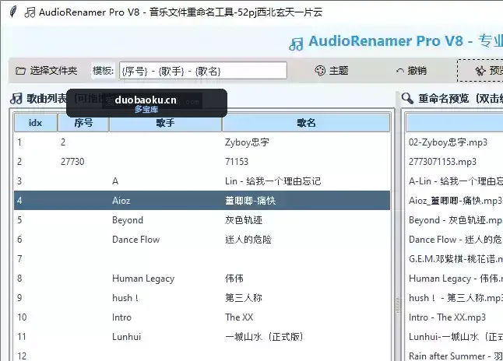The height and width of the screenshot is (361, 503).
Task: Click the magnifier icon by 重命名预览
Action: point(407,98)
